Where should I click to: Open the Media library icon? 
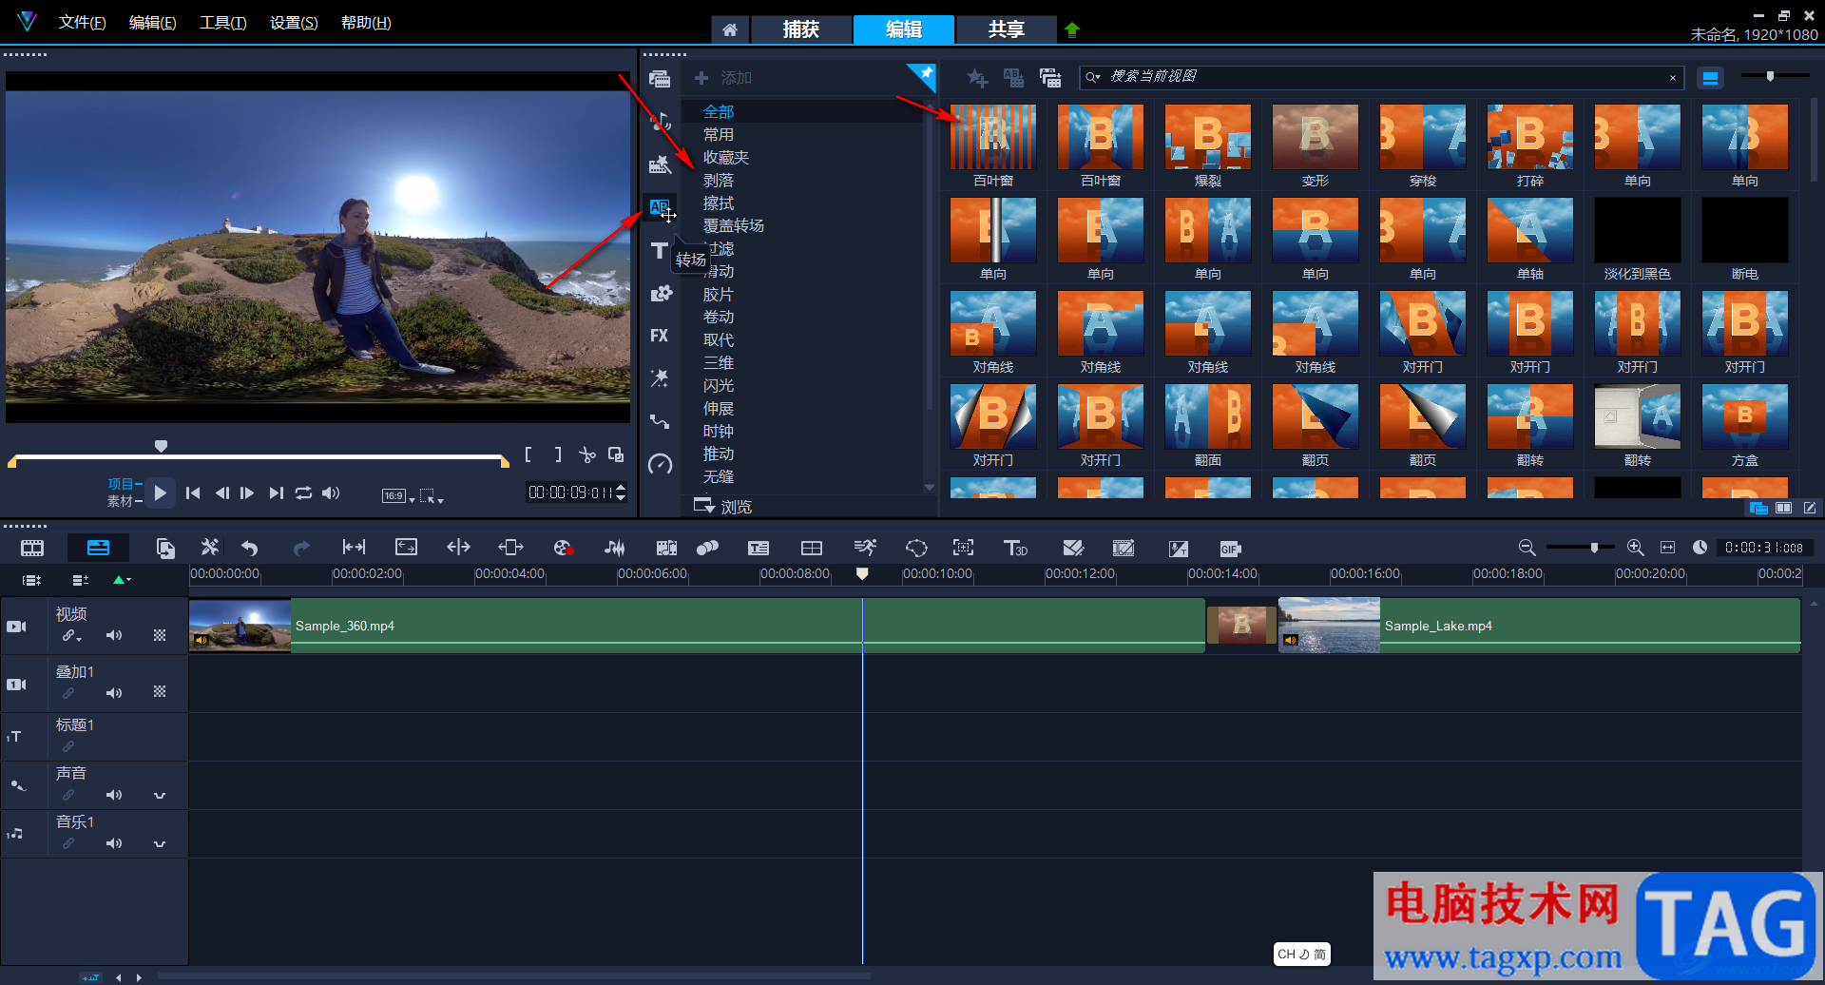coord(659,79)
